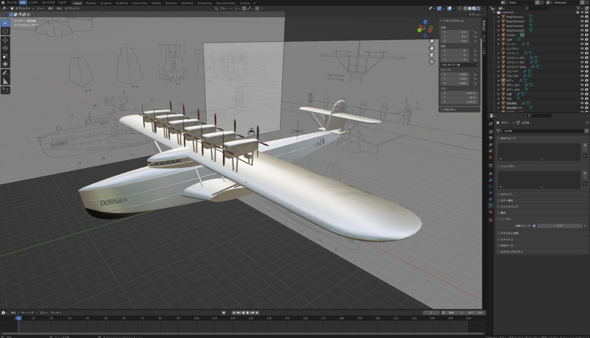Open the Tool properties tab icon
The height and width of the screenshot is (338, 590).
click(491, 123)
